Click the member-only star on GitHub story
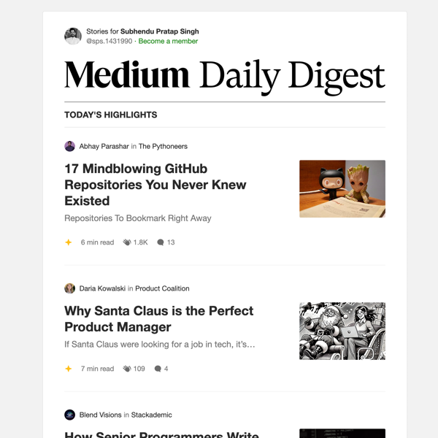 pos(69,242)
